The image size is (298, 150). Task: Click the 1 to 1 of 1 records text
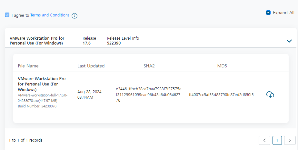(x=25, y=140)
